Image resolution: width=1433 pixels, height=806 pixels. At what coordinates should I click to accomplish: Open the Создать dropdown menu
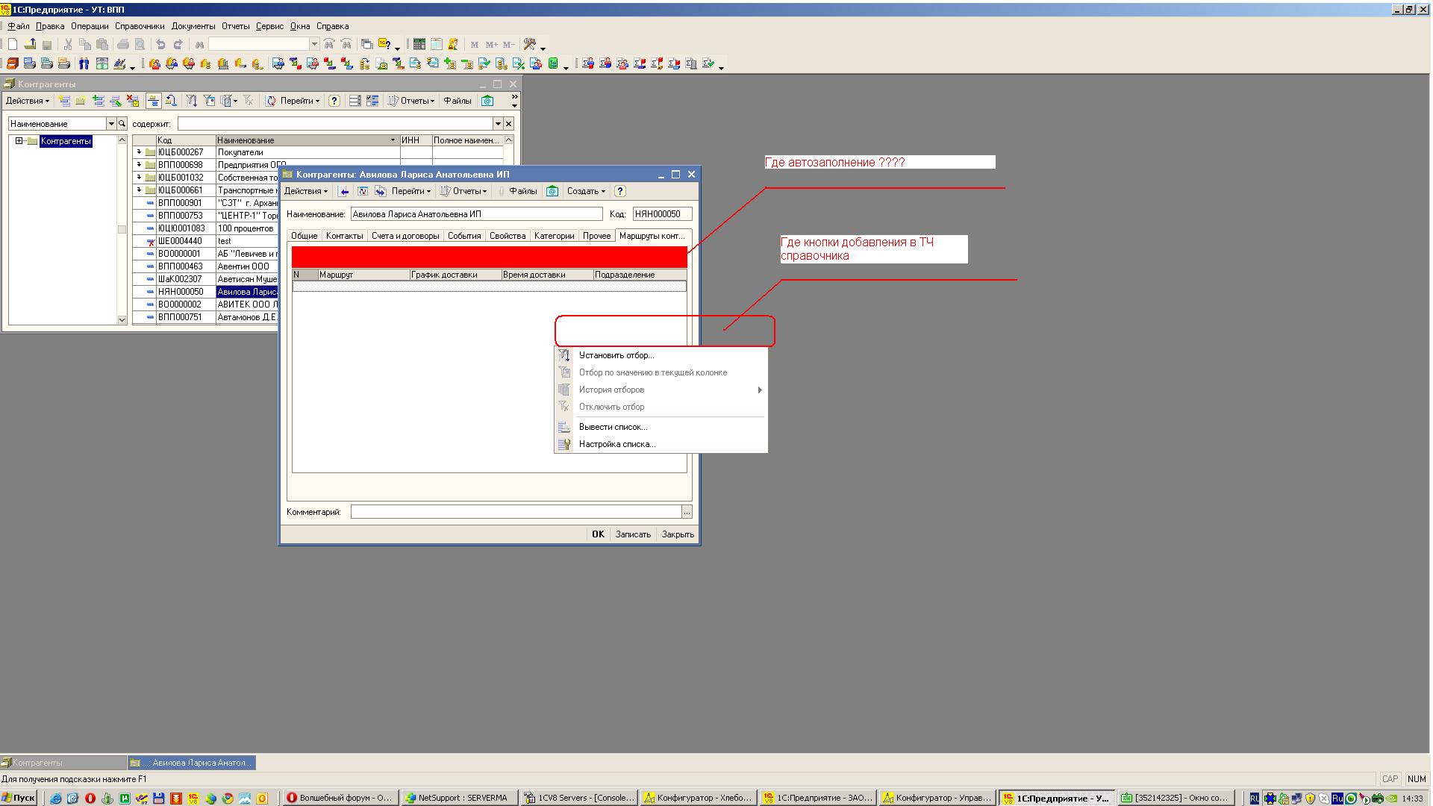click(586, 191)
